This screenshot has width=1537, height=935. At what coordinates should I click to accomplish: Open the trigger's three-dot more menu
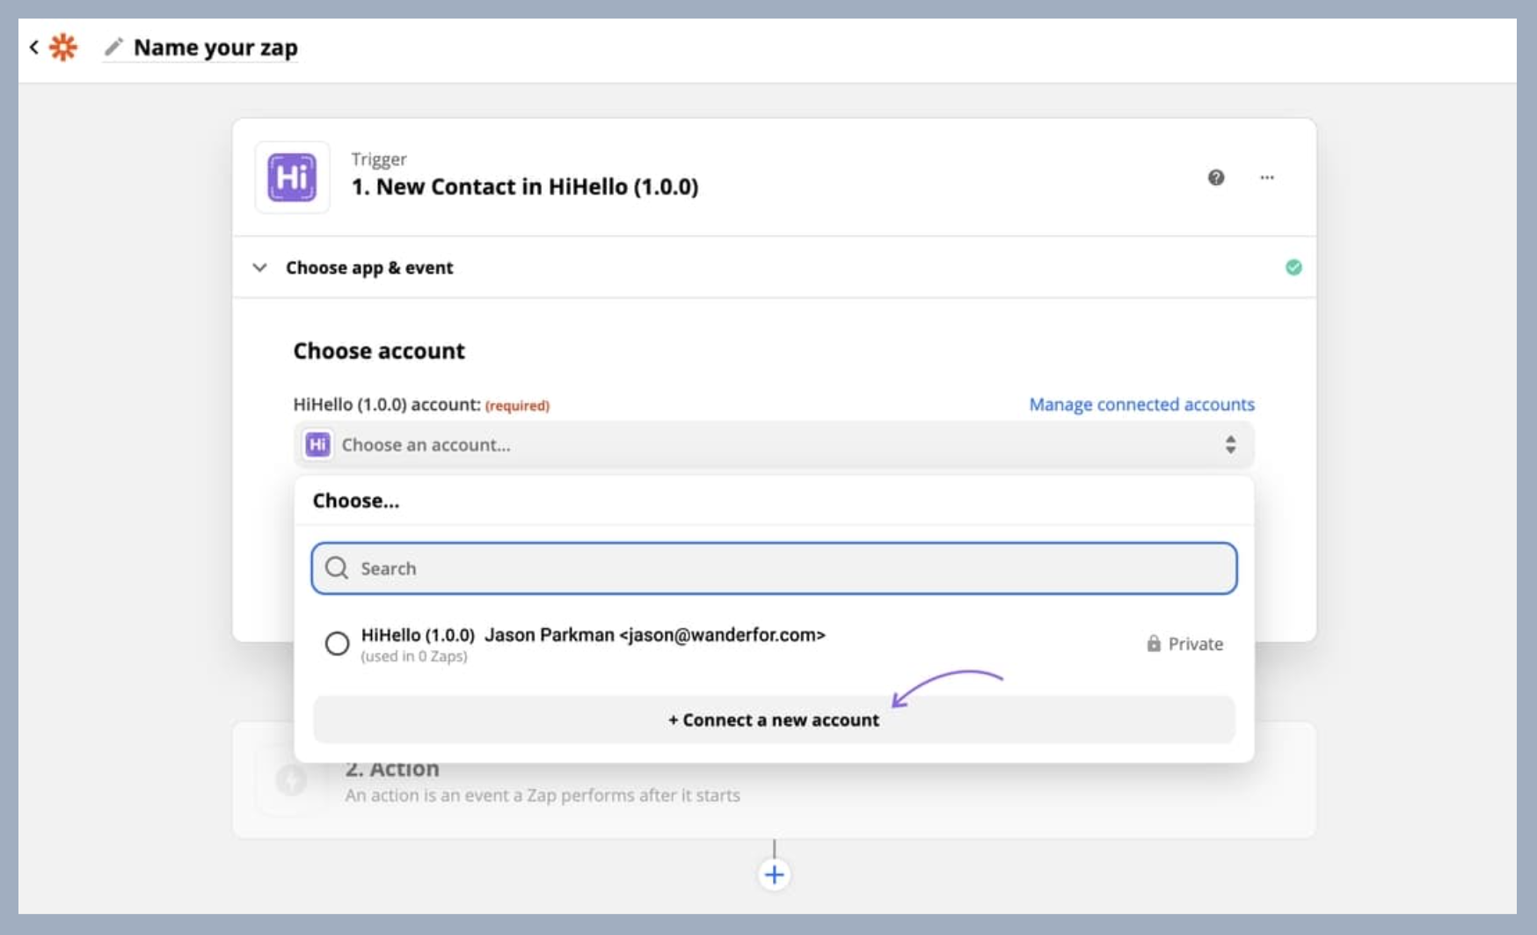point(1267,178)
